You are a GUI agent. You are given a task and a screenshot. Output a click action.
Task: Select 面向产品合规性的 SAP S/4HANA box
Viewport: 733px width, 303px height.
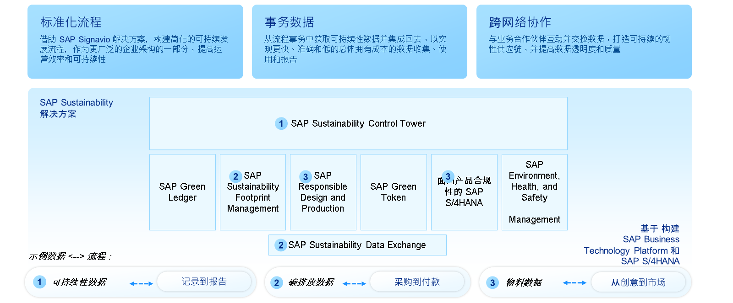[x=464, y=192]
